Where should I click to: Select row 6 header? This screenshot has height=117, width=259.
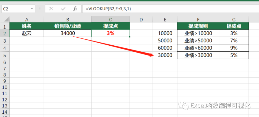pyautogui.click(x=5, y=62)
